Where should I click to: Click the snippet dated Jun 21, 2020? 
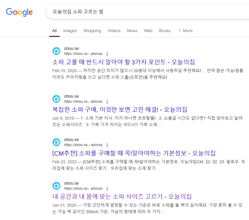point(147,208)
